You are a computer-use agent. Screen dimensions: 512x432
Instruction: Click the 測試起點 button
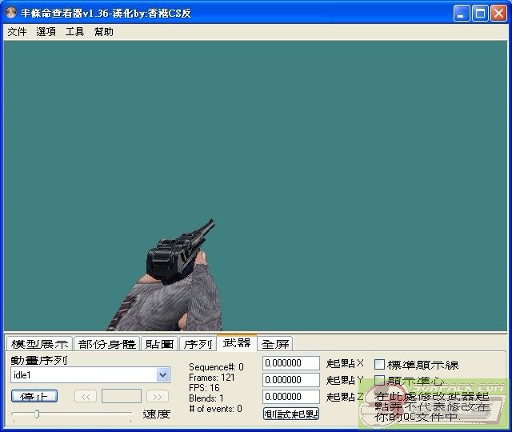click(291, 414)
